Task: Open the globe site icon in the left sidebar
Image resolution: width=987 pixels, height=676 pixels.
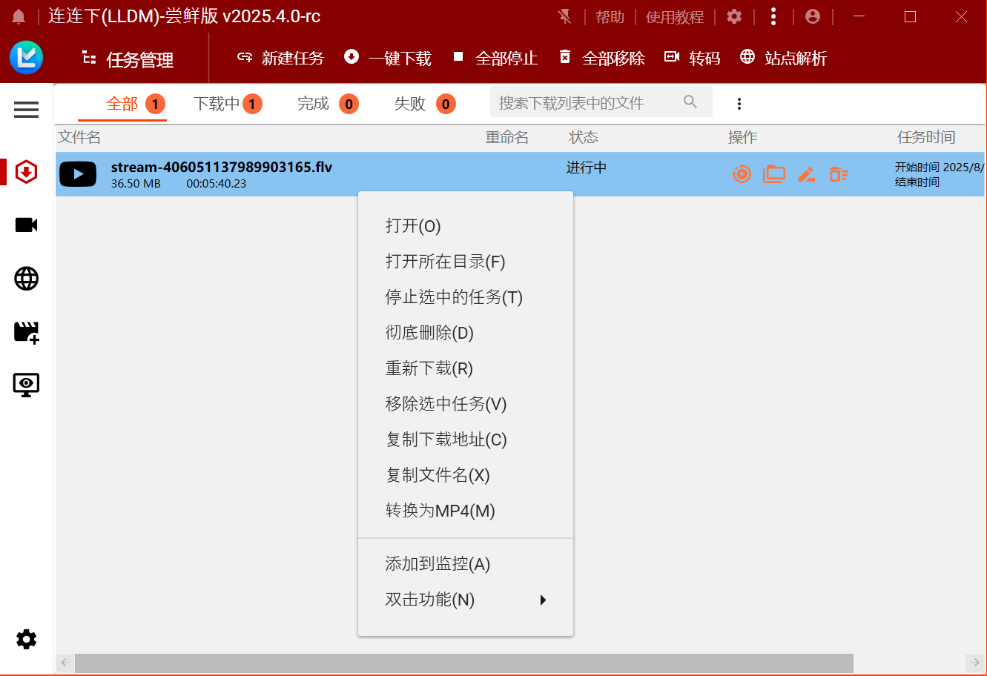Action: point(26,279)
